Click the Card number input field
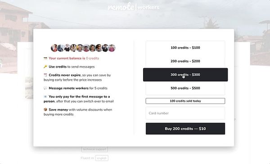 click(185, 113)
